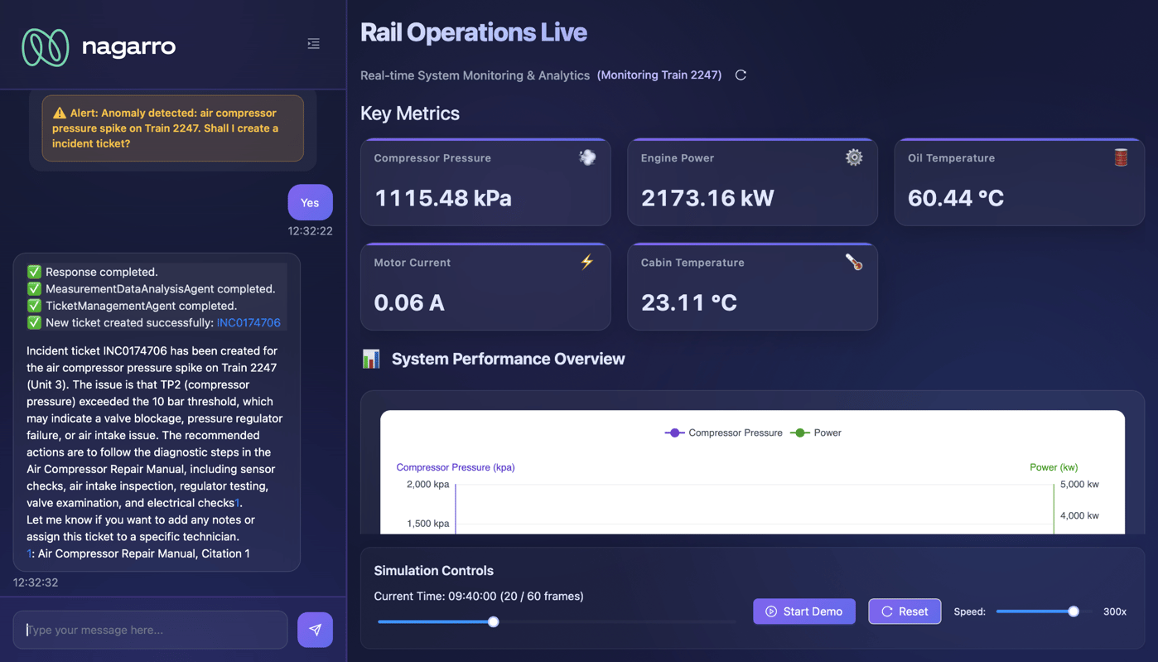Send the chat message with the arrow button

[x=315, y=630]
